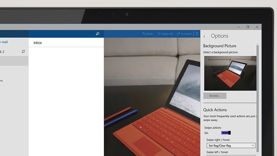Open the mailbox search
Screen dimensions: 277x156
97,34
